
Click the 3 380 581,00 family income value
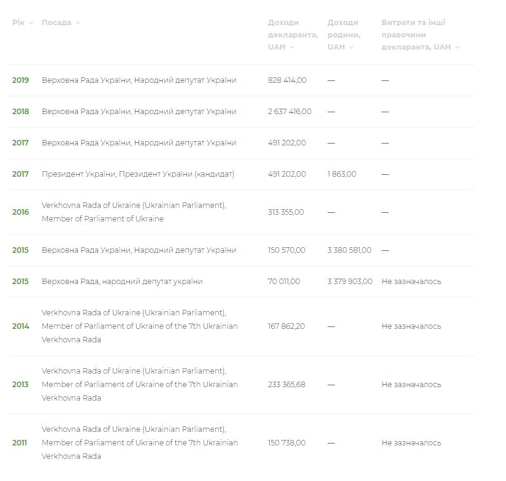coord(349,250)
